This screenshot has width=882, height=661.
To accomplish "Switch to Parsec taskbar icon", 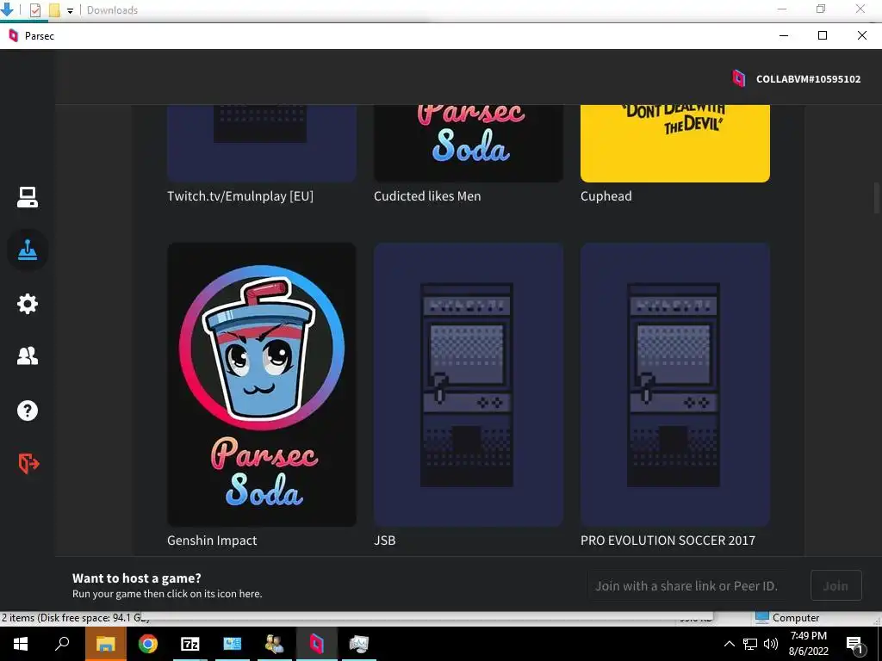I will (317, 644).
